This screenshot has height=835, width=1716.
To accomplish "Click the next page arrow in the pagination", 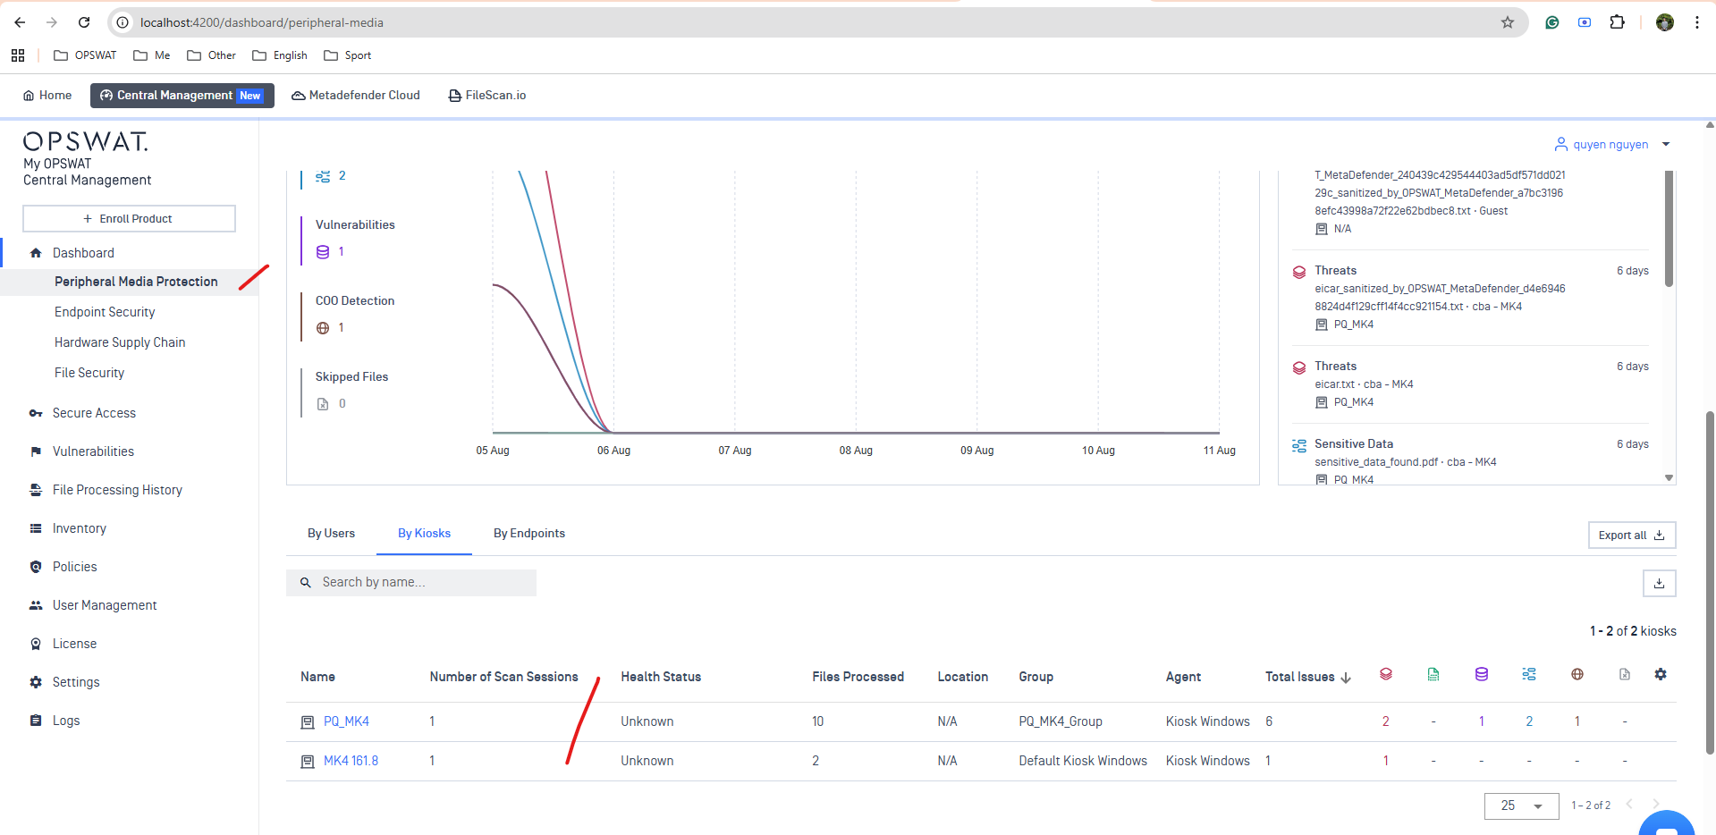I will coord(1656,804).
